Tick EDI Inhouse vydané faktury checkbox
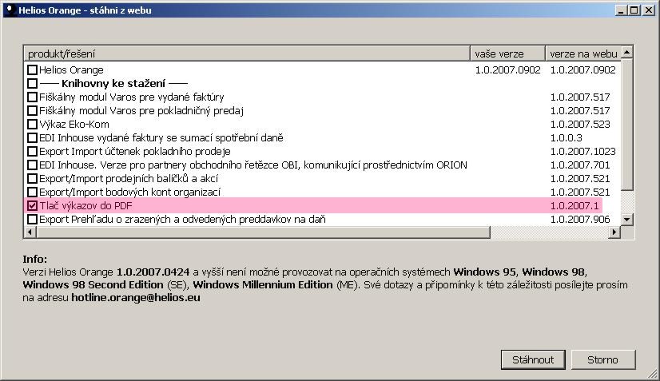 [32, 137]
